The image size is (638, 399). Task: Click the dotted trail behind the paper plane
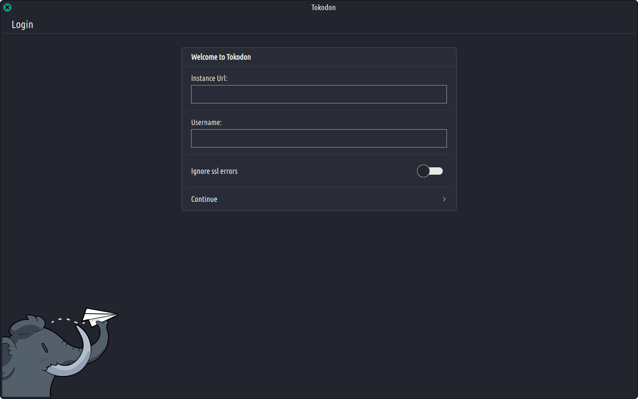click(x=68, y=320)
